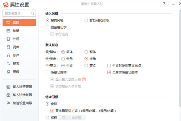Click the keyboard icon beside 按键
Screen dimensions: 181x121
click(8, 31)
